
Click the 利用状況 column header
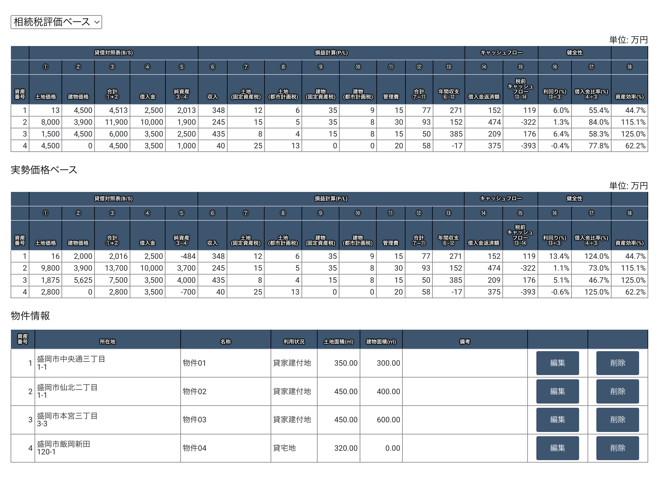(294, 341)
